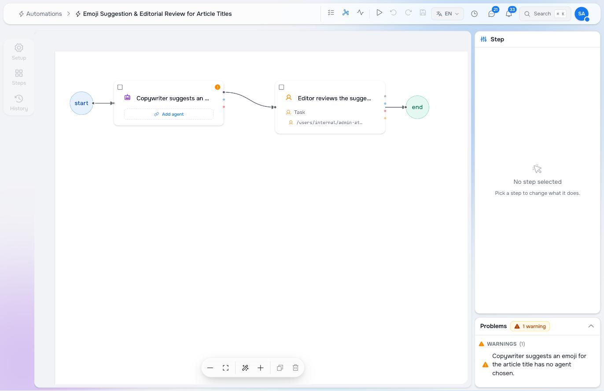
Task: Open the Setup sidebar tab
Action: [19, 51]
